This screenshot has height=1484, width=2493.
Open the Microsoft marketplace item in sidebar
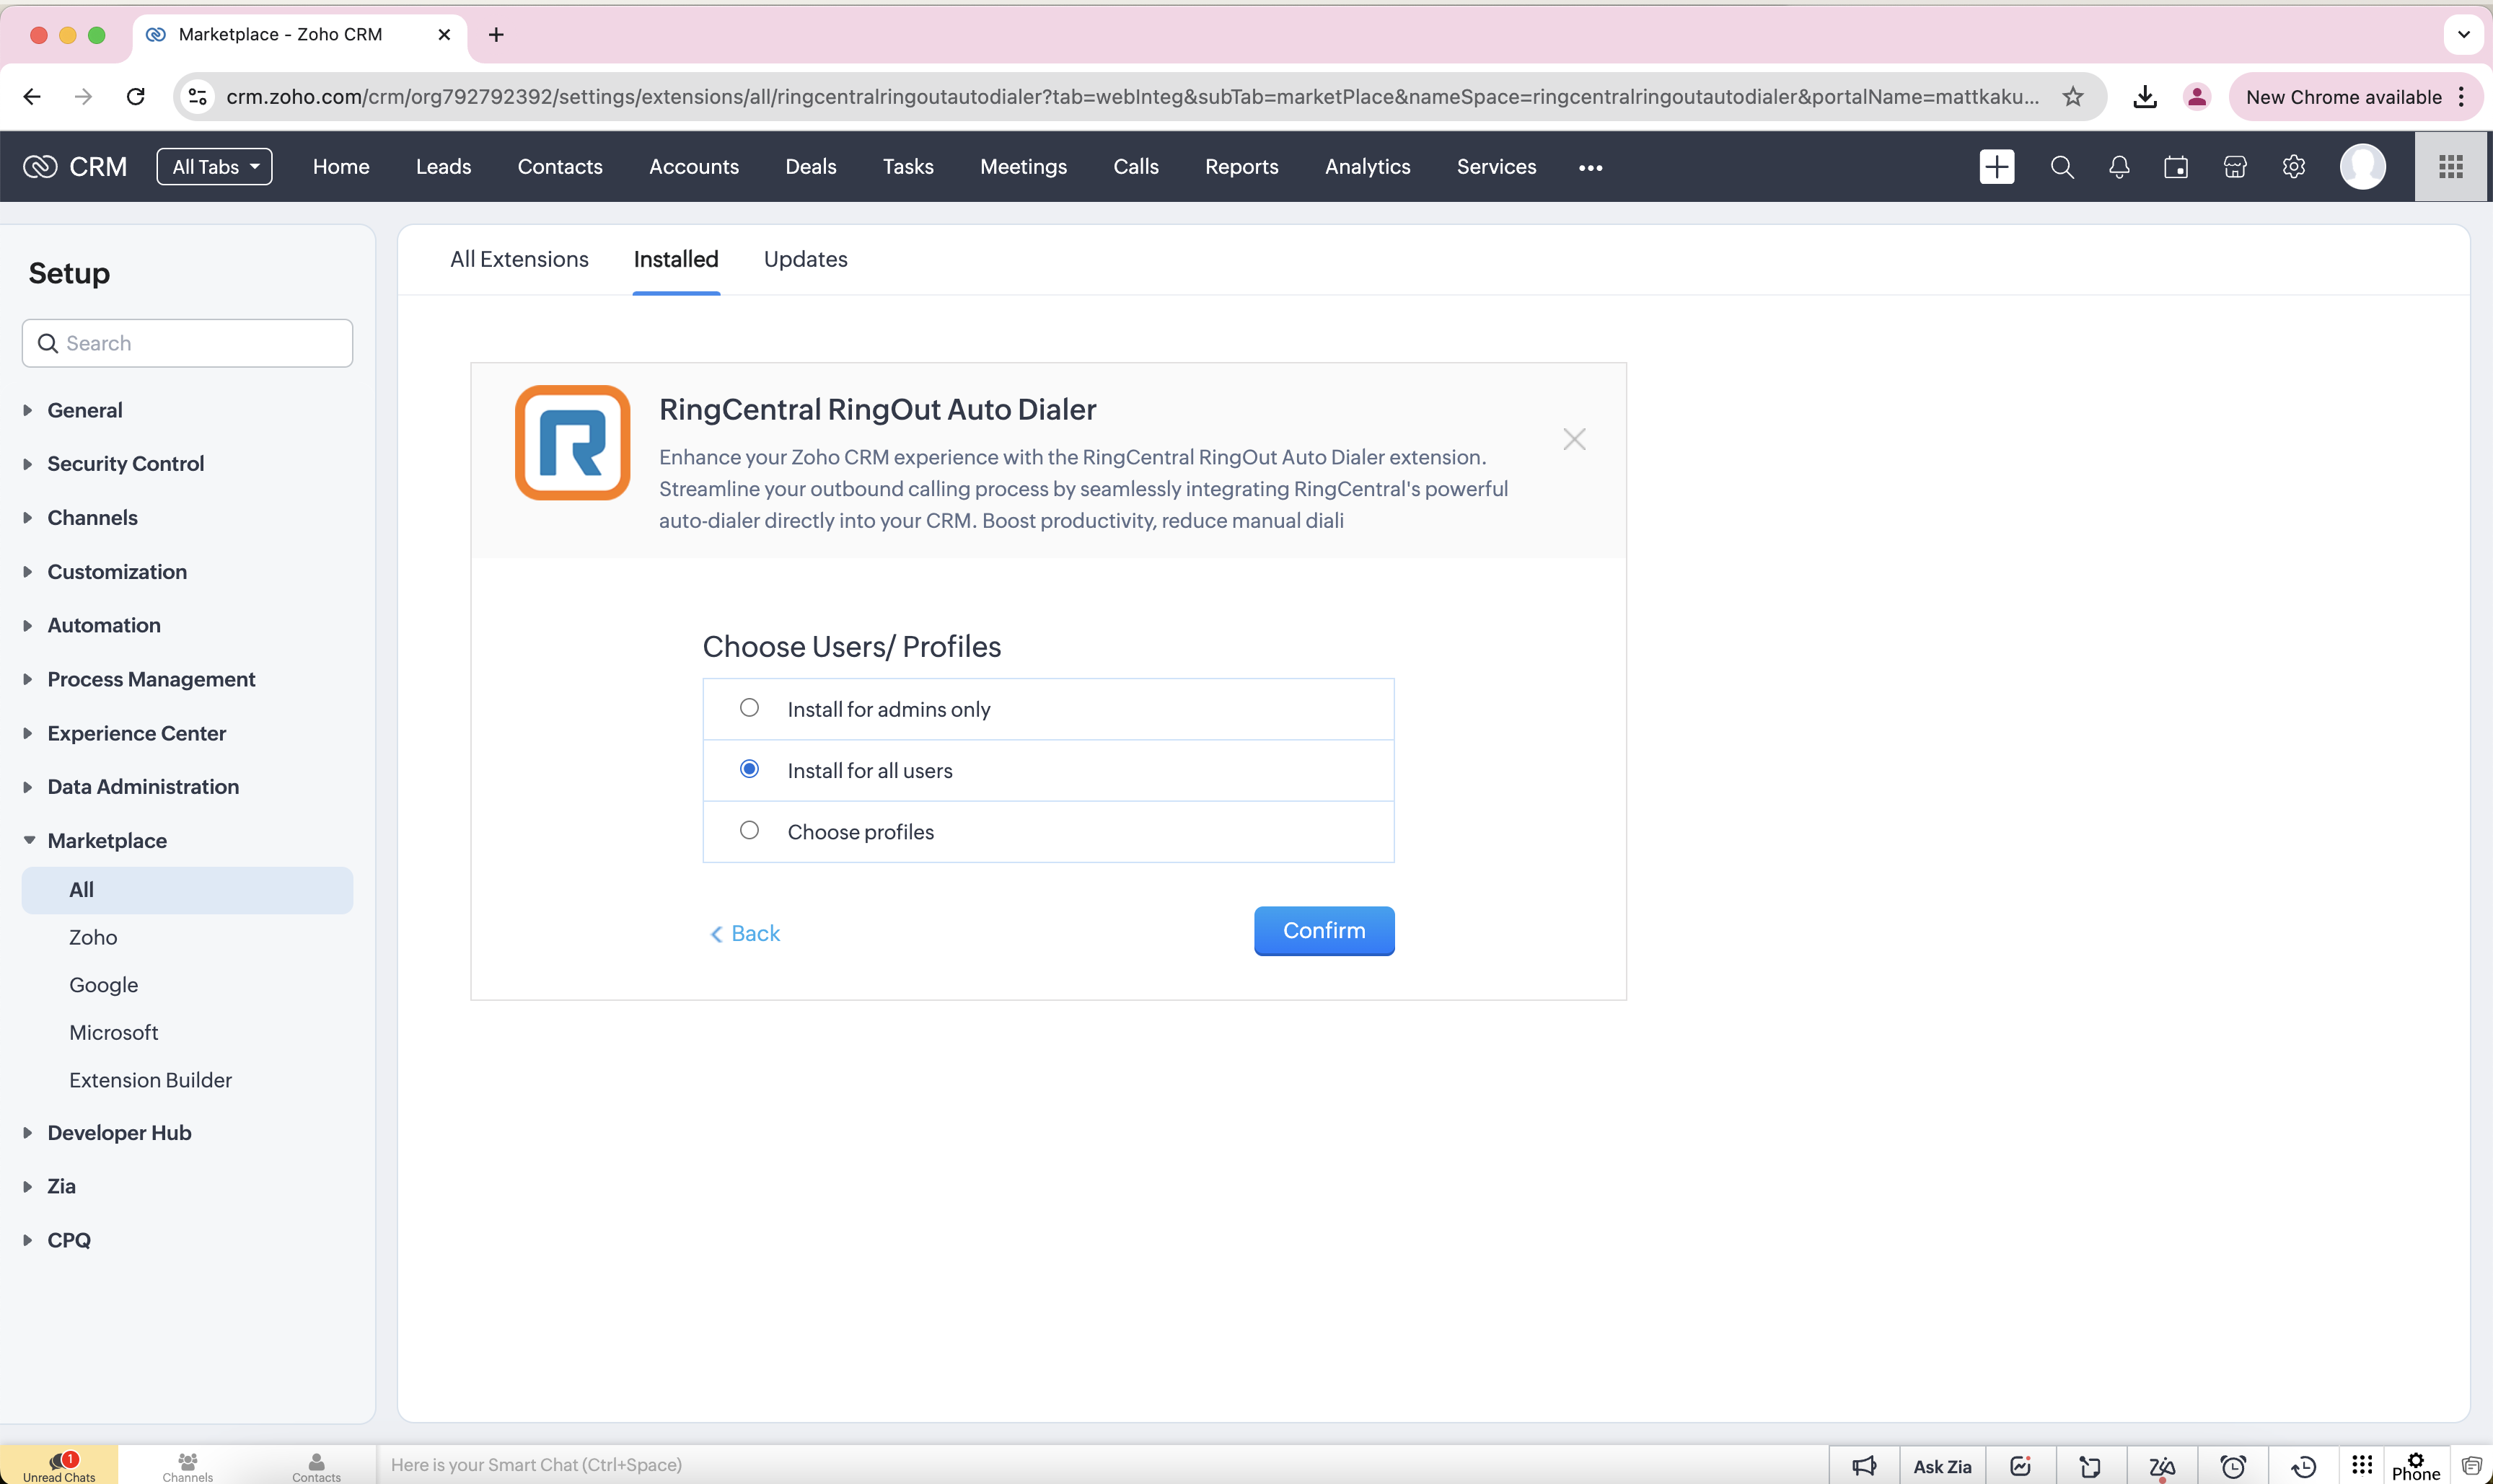tap(113, 1032)
